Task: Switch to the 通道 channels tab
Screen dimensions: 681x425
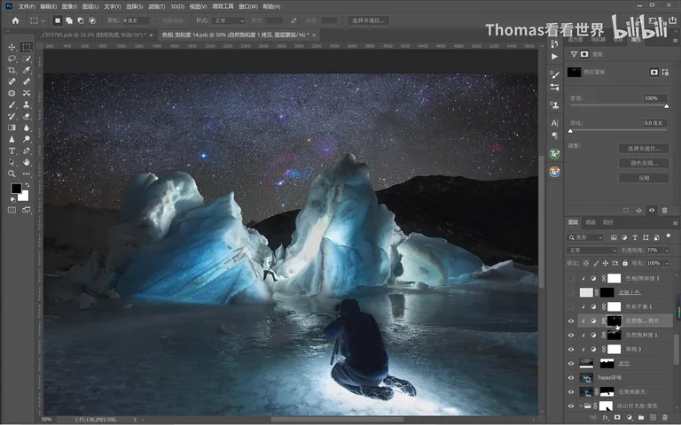Action: click(x=591, y=222)
